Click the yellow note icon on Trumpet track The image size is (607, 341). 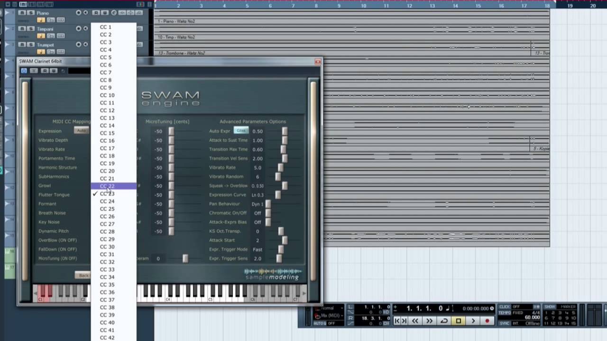pyautogui.click(x=41, y=52)
